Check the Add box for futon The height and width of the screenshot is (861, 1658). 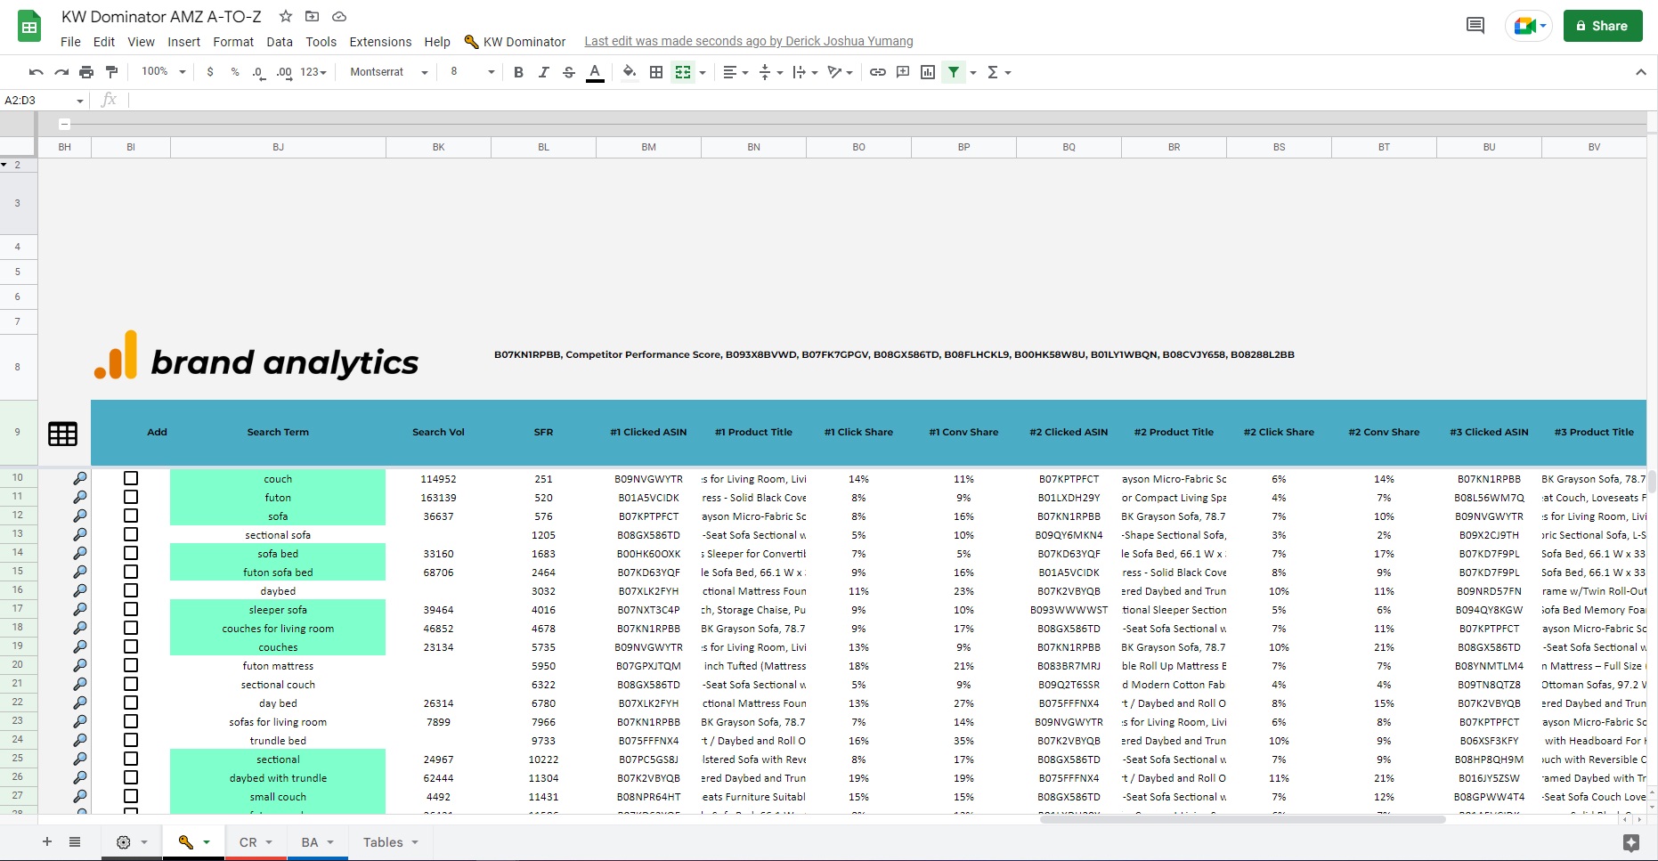[x=131, y=497]
